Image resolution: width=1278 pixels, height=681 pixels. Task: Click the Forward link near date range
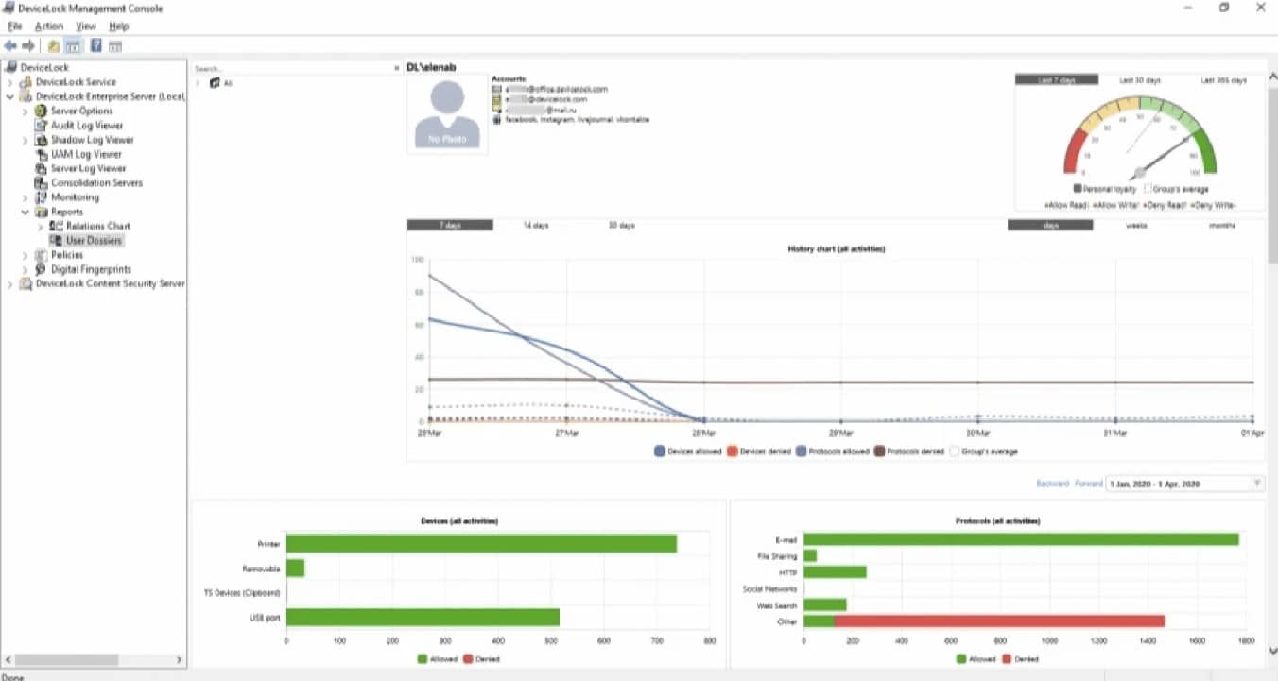click(1089, 484)
